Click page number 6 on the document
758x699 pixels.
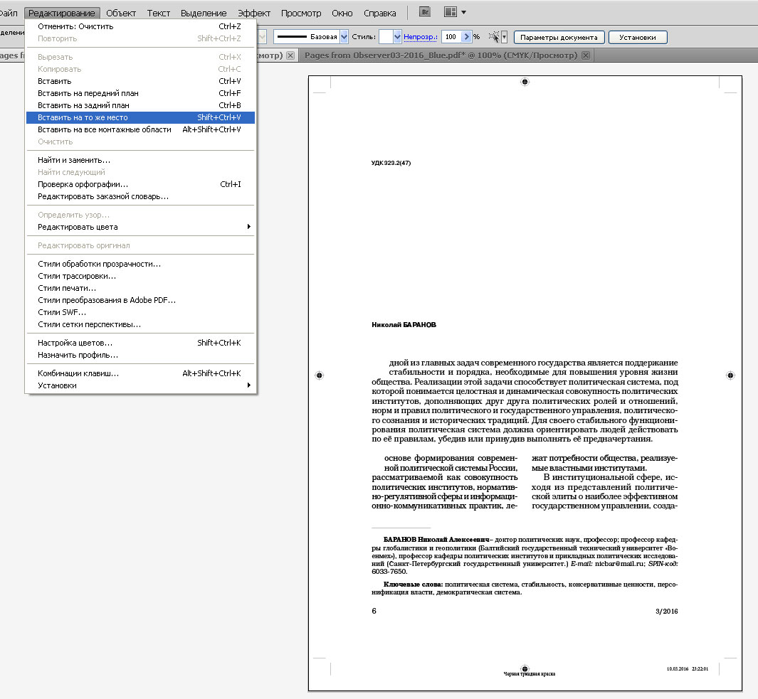(x=374, y=611)
